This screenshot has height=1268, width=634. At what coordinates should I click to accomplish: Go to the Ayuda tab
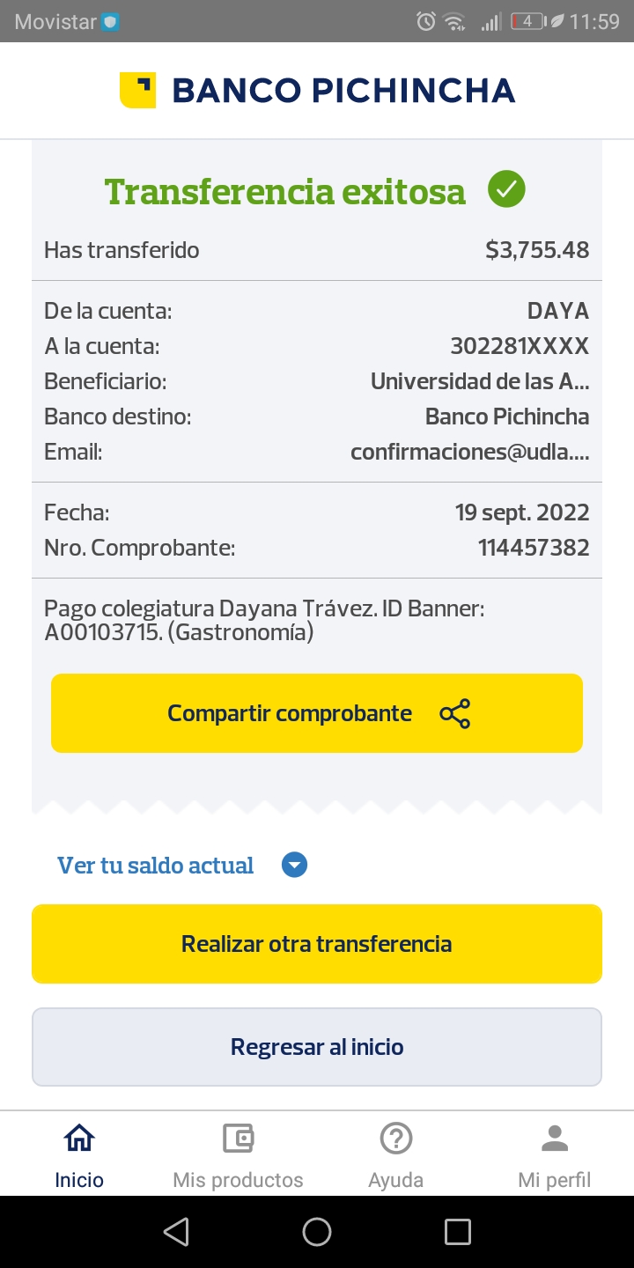pos(396,1180)
